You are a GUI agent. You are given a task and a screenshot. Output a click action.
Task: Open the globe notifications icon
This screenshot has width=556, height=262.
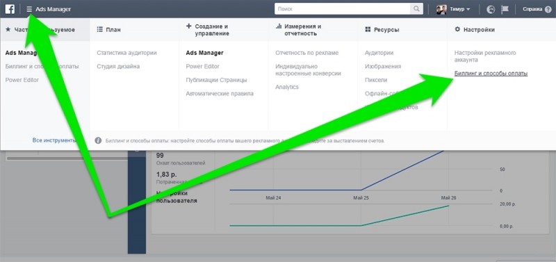(491, 9)
